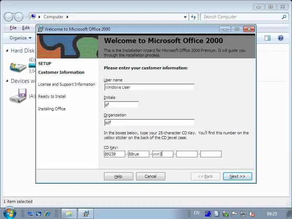
Task: Click the Next >> button
Action: pos(238,176)
